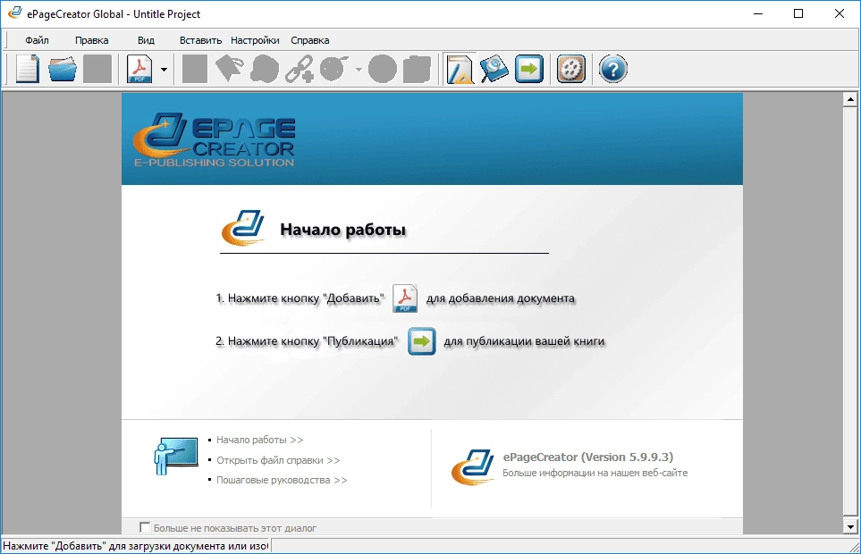The width and height of the screenshot is (861, 554).
Task: Expand the arrow next to Add PDF
Action: [164, 69]
